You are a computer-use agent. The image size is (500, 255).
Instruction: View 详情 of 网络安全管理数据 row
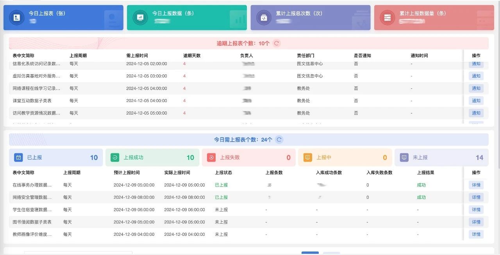[x=476, y=197]
